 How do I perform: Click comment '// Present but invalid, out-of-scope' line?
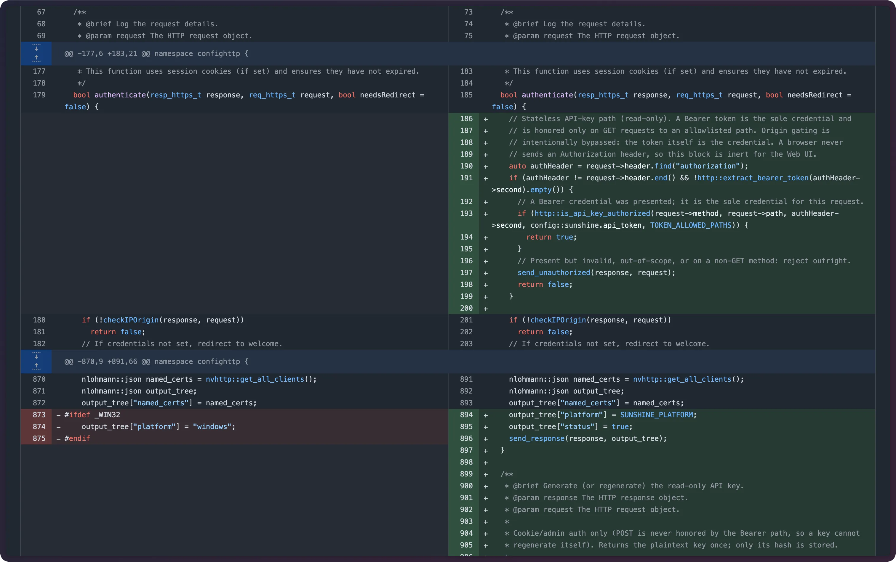point(684,261)
